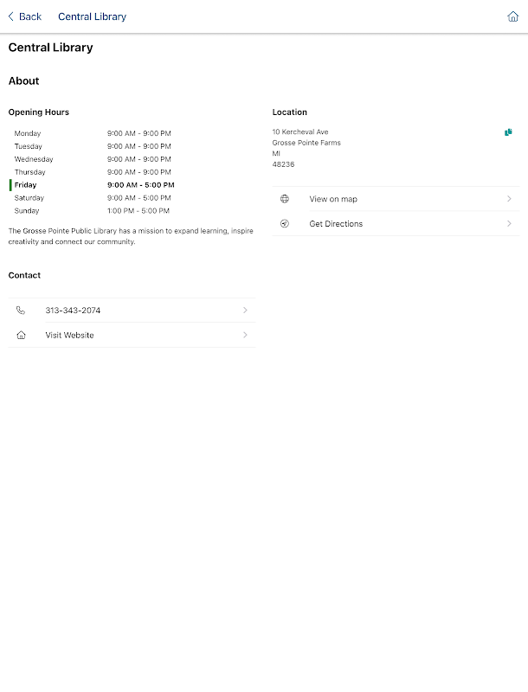Click Sunday's 1:00 PM - 5:00 PM hours
Viewport: 528px width, 692px height.
[x=138, y=211]
